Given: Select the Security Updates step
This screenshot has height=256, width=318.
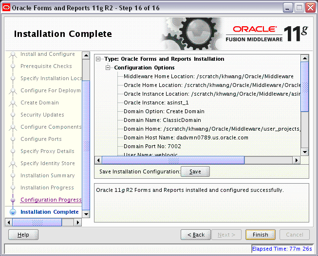Looking at the screenshot, I should [x=42, y=115].
